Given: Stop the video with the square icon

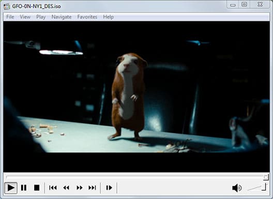Looking at the screenshot, I should pos(37,188).
